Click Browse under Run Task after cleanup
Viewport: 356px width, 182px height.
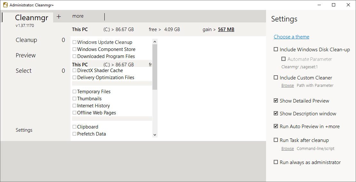tap(287, 149)
